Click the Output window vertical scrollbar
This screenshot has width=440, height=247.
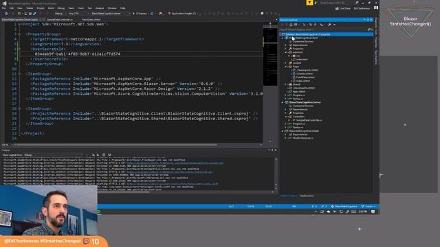point(276,173)
